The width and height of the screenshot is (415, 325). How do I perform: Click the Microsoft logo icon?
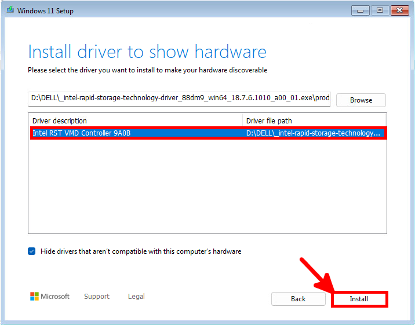[x=34, y=297]
